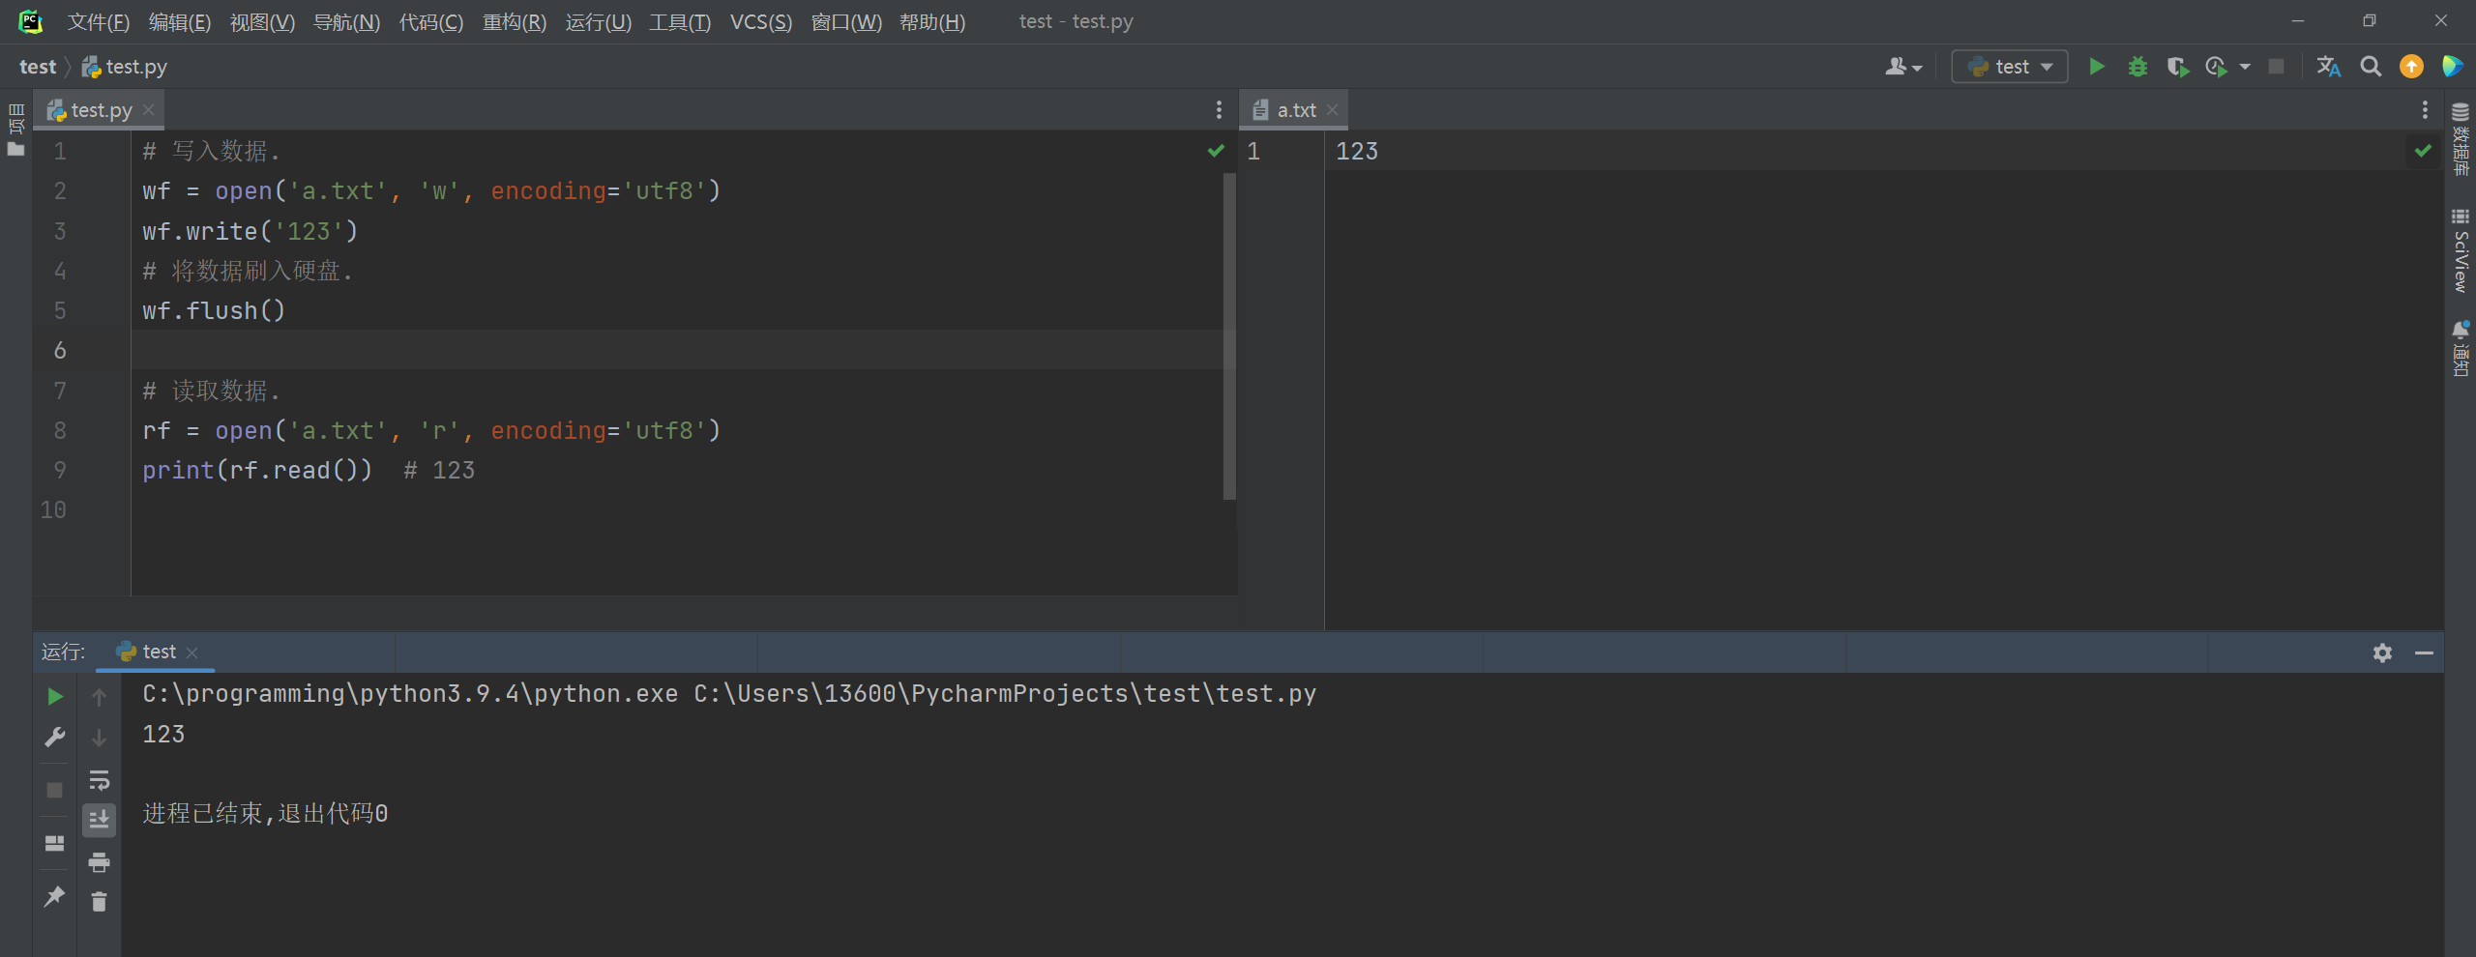Click the up-the-stack-trace arrow
This screenshot has height=957, width=2476.
click(99, 696)
